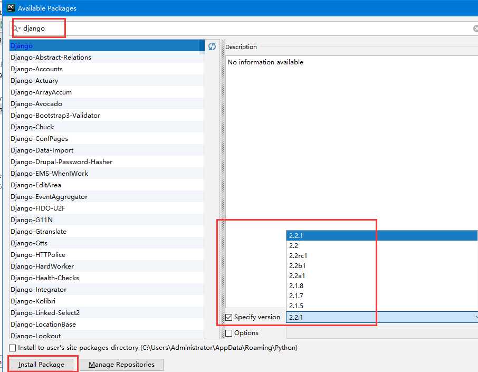Select Django-Integrator package
The width and height of the screenshot is (478, 372).
click(x=107, y=289)
